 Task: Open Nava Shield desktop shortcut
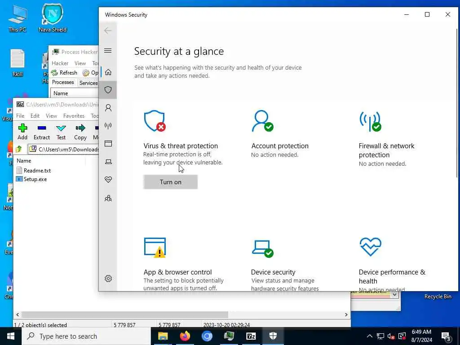[x=53, y=18]
